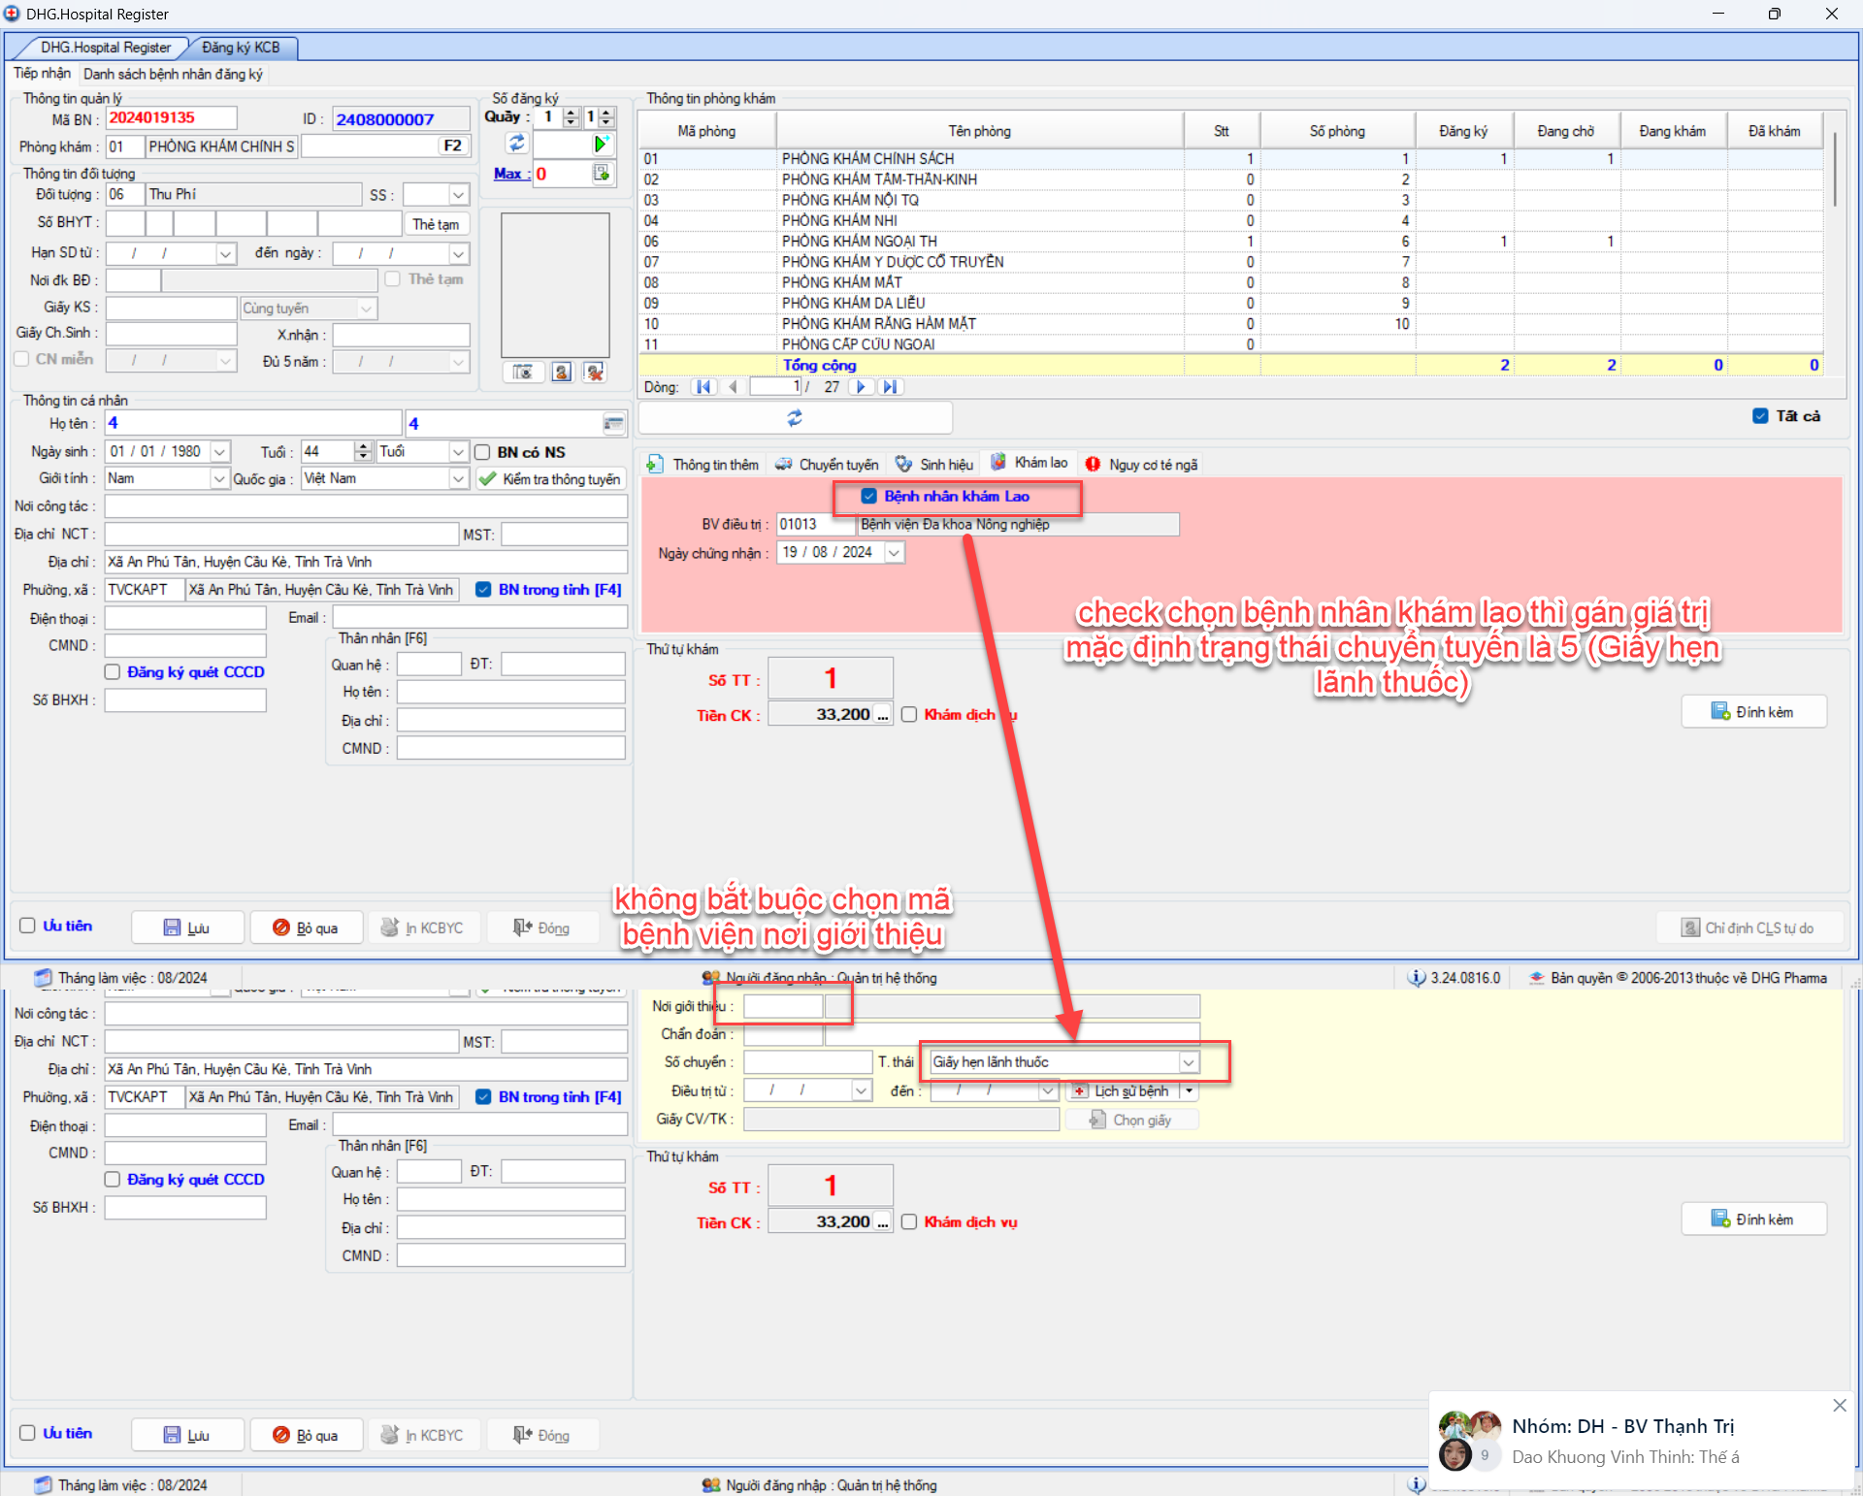This screenshot has height=1496, width=1863.
Task: Go to first row in room grid
Action: 703,387
